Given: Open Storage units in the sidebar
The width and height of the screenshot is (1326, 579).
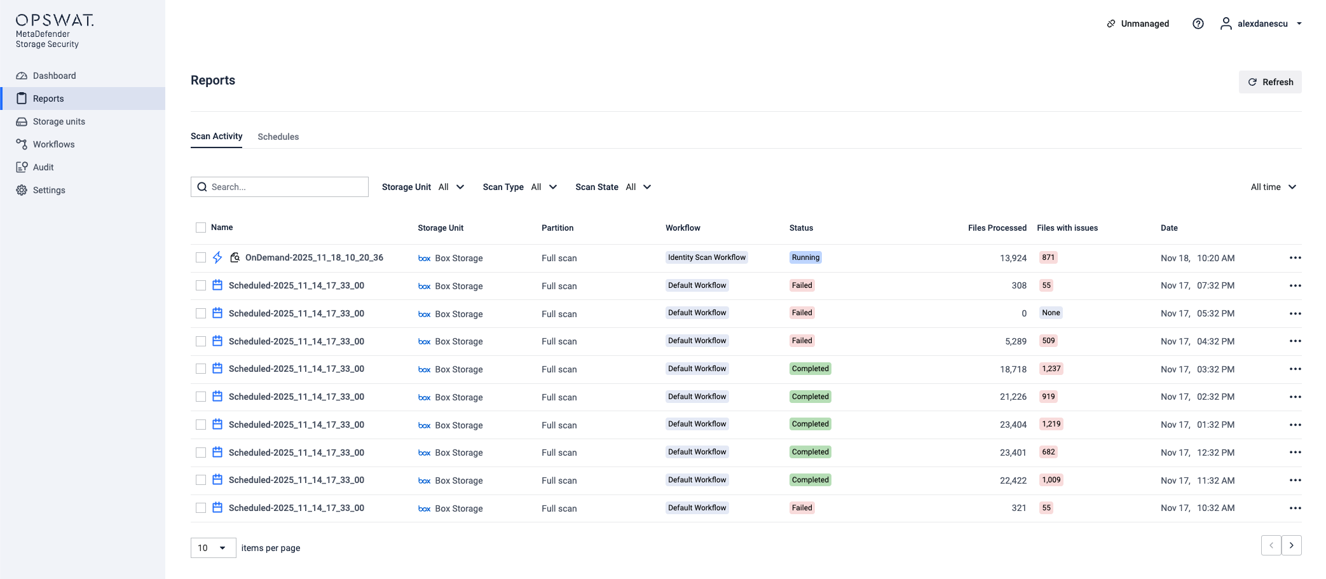Looking at the screenshot, I should [x=58, y=121].
